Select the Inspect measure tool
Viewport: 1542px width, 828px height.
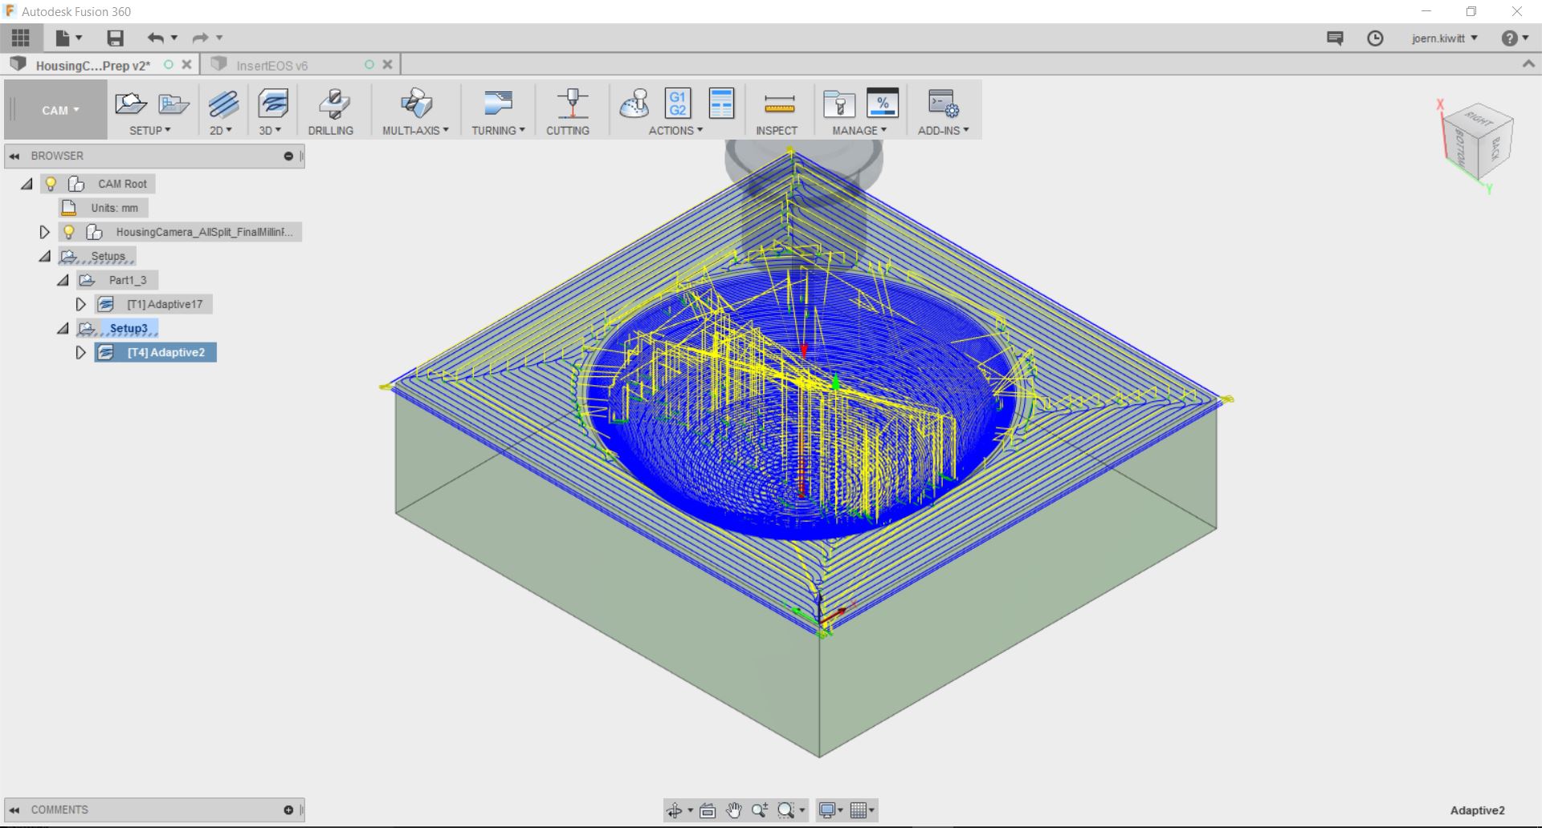pos(777,104)
